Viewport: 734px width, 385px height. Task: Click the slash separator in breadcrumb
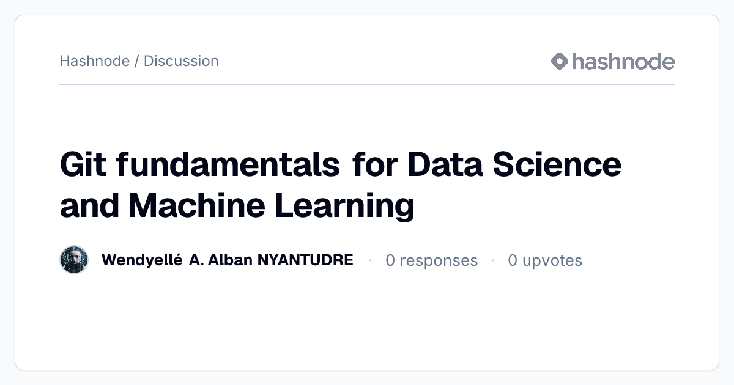click(x=136, y=61)
